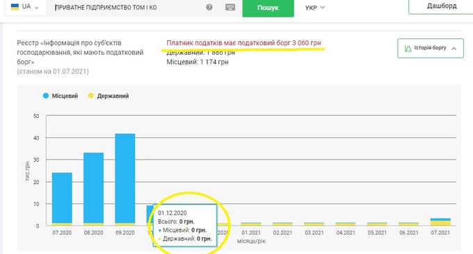Screen dimensions: 473x254
Task: Click the 01.12.2020 tooltip date
Action: (x=173, y=213)
